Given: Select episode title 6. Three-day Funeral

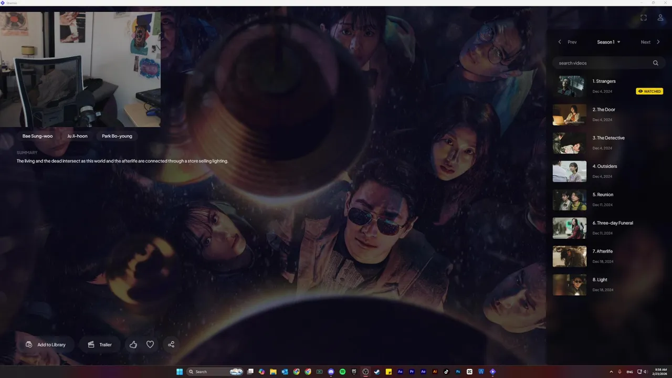Looking at the screenshot, I should [613, 223].
